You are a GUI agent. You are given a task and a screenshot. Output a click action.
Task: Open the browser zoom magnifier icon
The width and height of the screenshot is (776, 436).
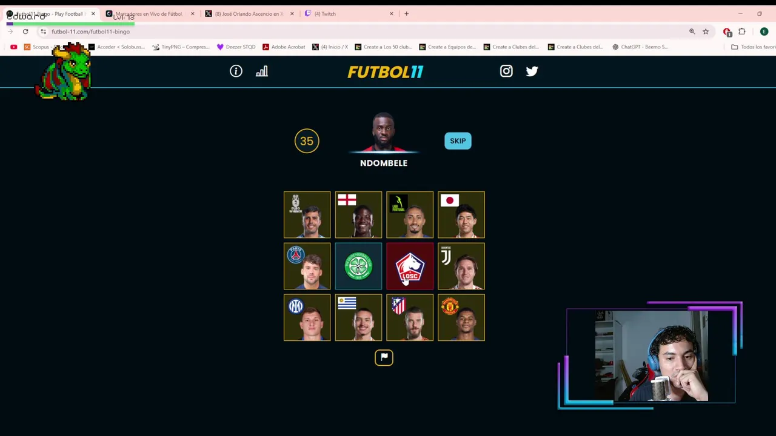click(x=692, y=31)
